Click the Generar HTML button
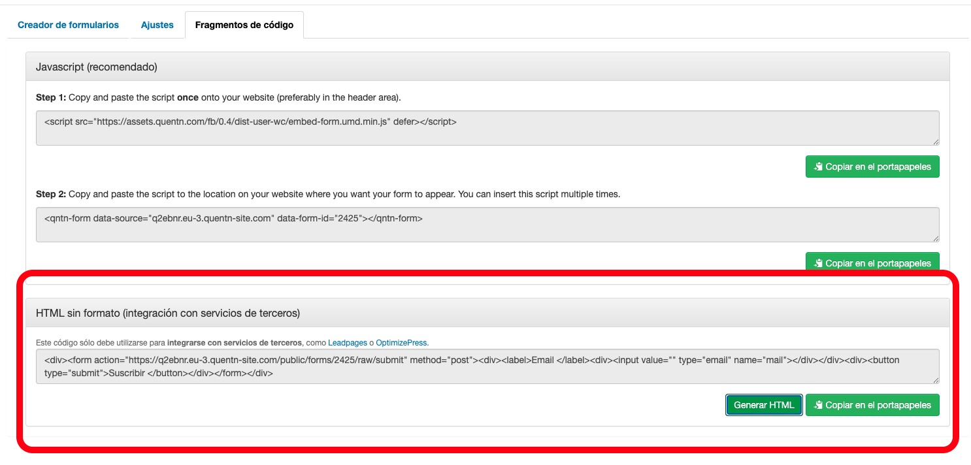This screenshot has width=971, height=465. (x=764, y=405)
